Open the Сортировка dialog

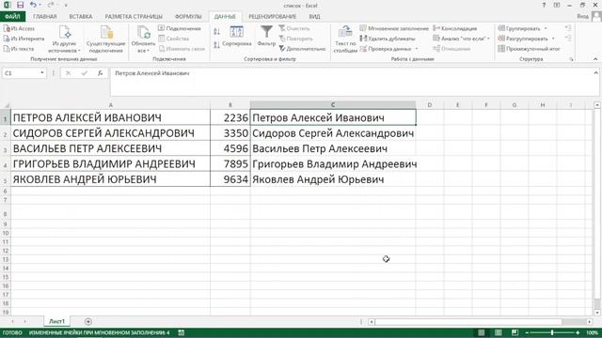coord(236,37)
